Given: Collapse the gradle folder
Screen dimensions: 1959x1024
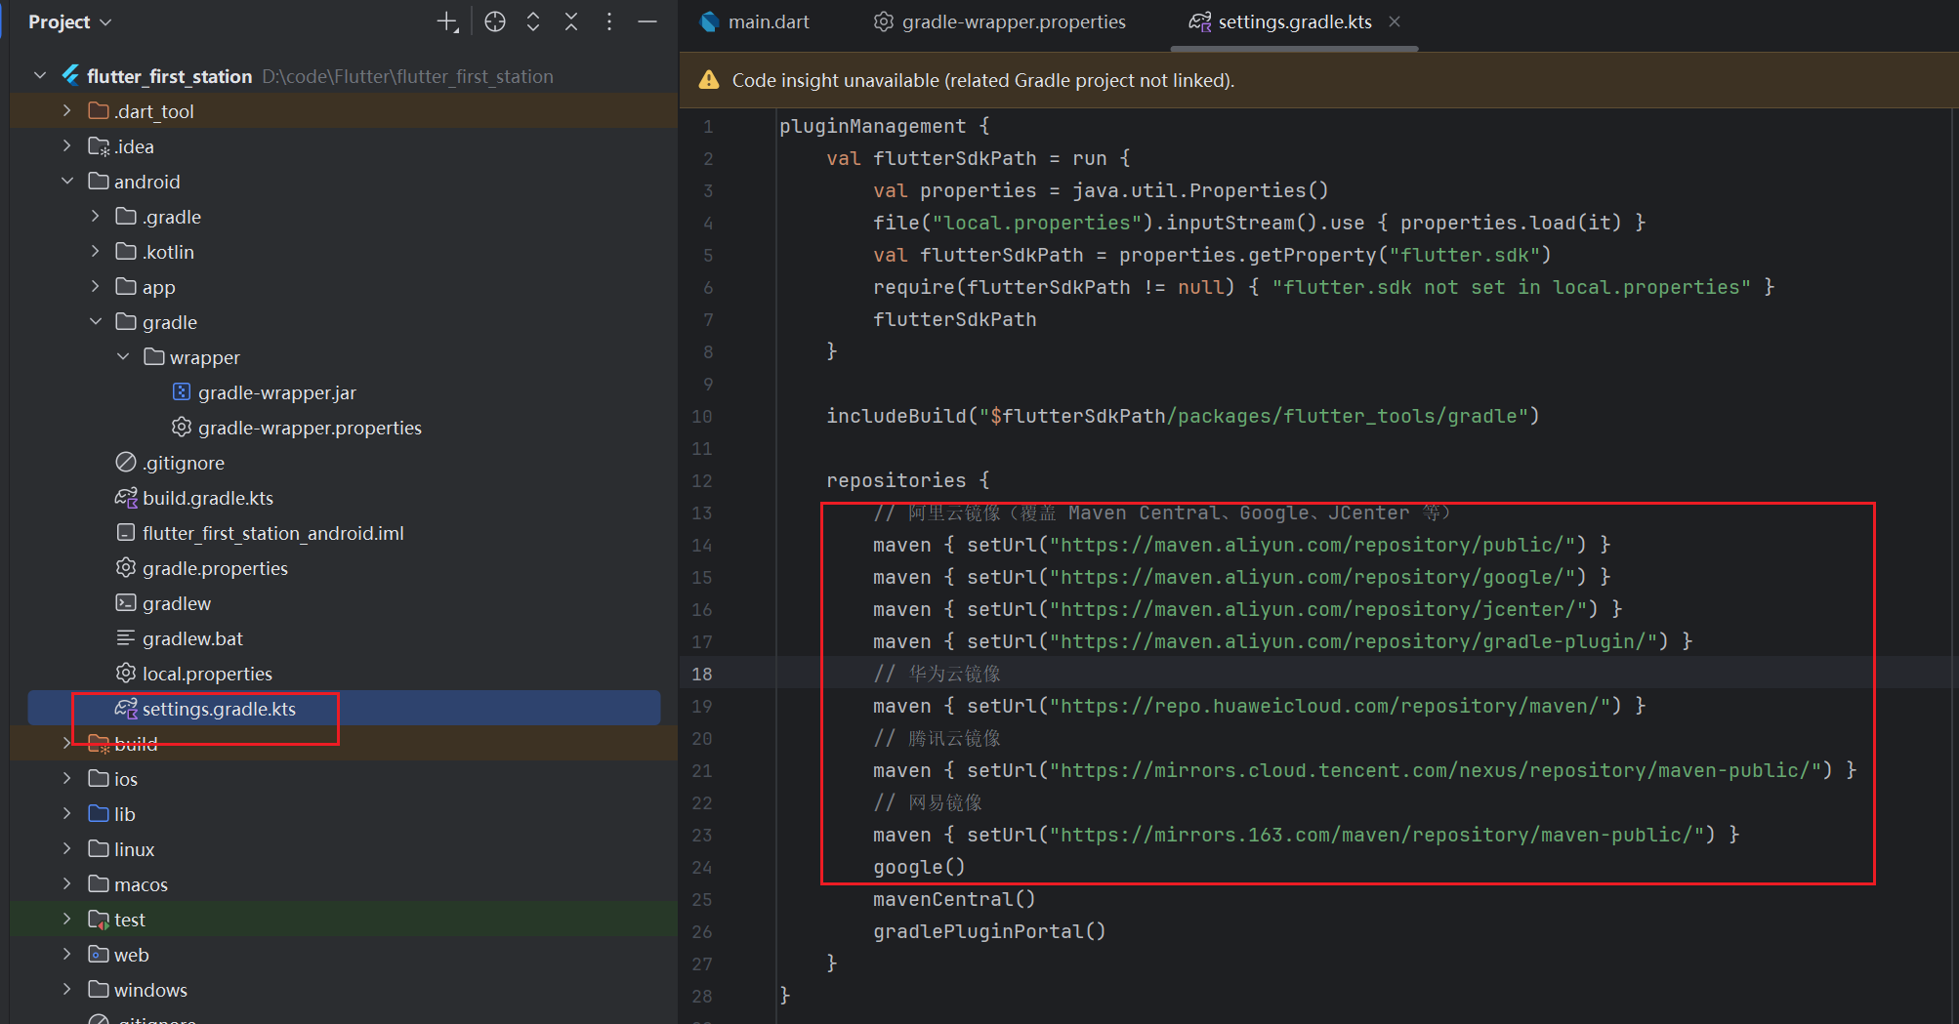Looking at the screenshot, I should click(95, 321).
